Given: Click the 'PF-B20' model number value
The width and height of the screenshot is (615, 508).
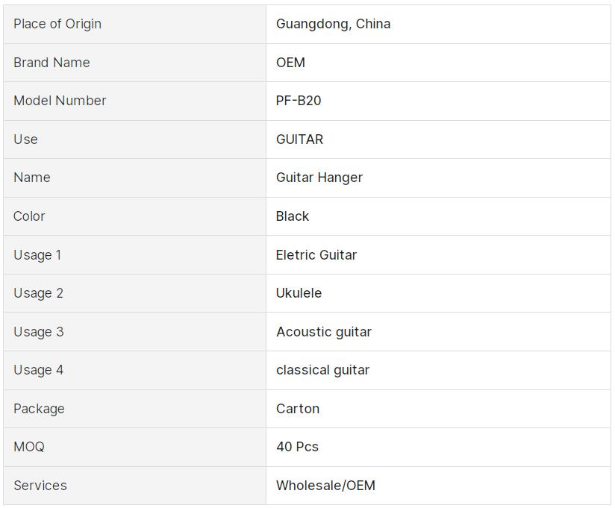Looking at the screenshot, I should point(299,101).
